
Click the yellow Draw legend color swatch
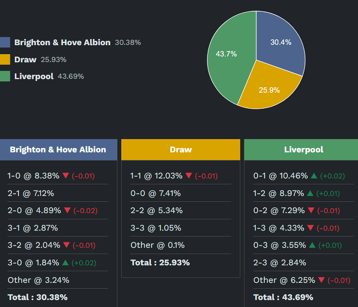tap(5, 60)
